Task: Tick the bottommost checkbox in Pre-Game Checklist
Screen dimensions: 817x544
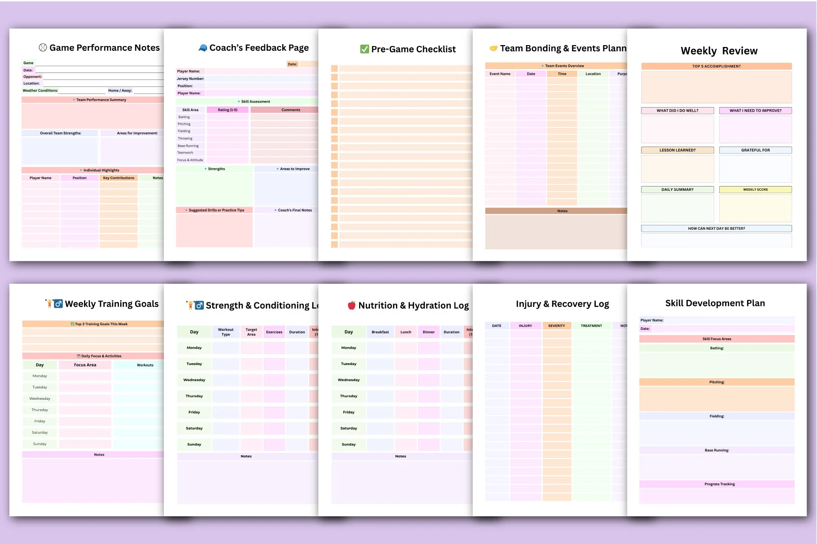Action: [334, 244]
